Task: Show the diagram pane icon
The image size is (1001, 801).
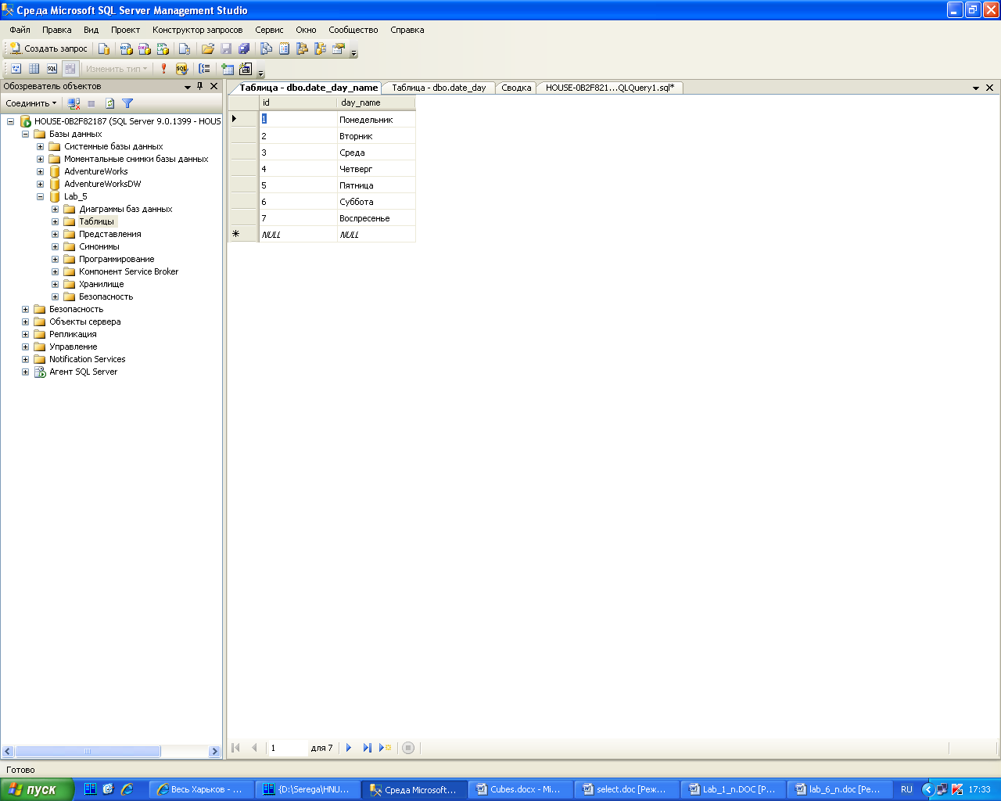Action: 16,69
